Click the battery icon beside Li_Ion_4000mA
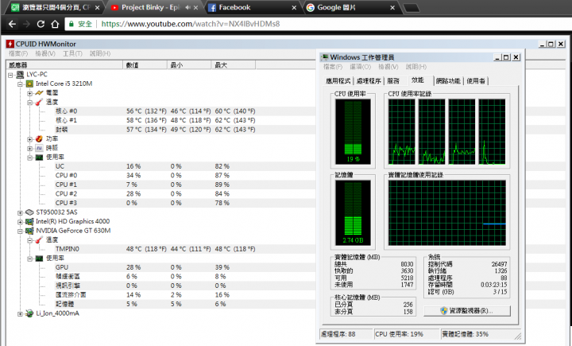This screenshot has height=346, width=572. (29, 313)
